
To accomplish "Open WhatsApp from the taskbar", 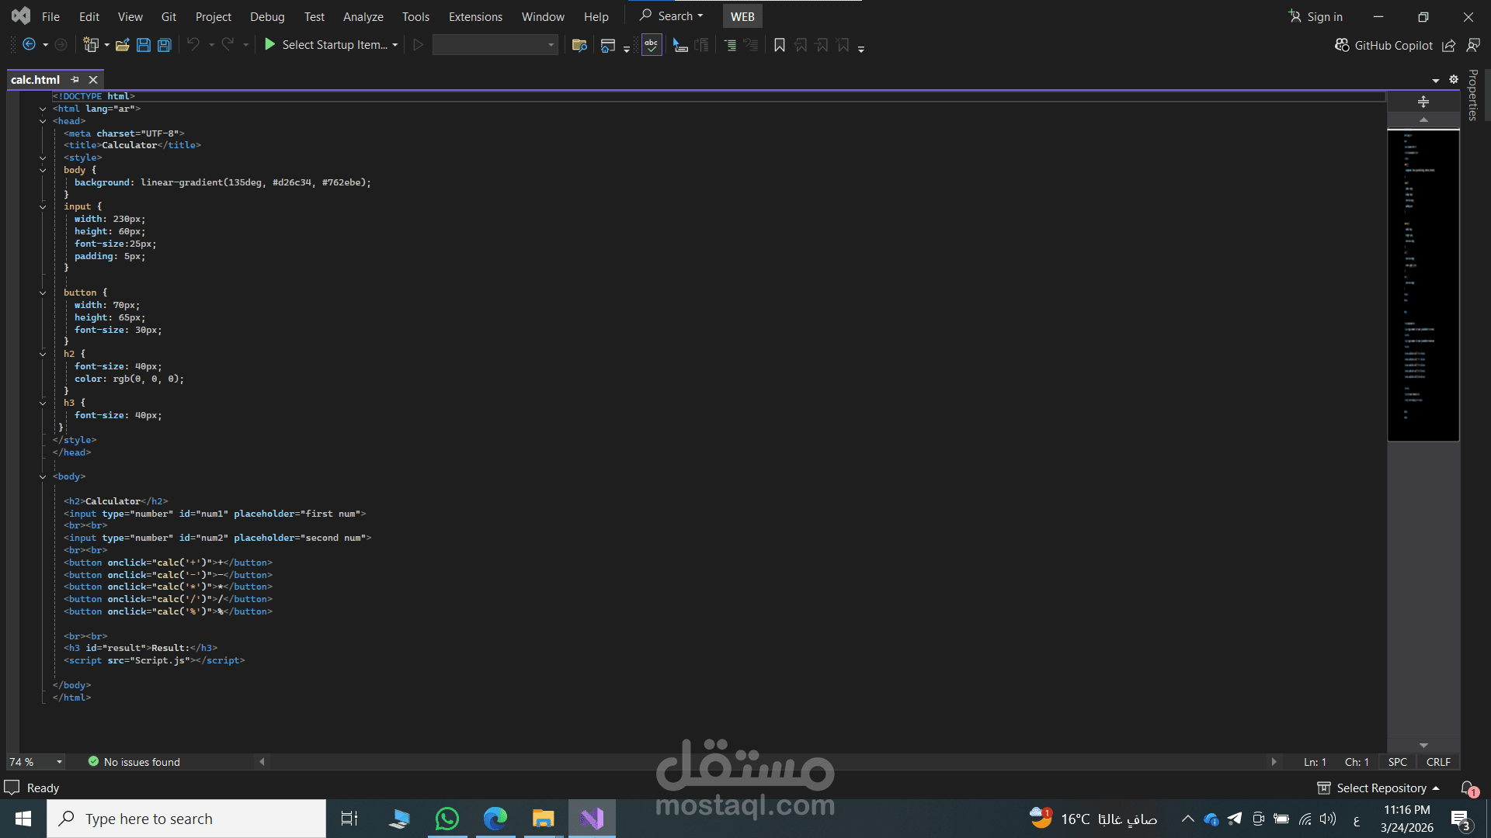I will [447, 819].
